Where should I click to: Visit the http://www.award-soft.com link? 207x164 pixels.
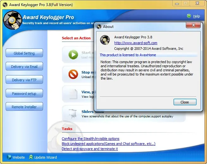tap(136, 43)
